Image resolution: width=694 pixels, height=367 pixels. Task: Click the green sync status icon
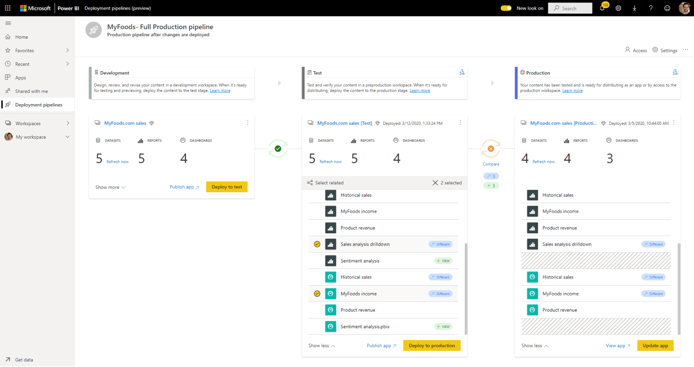(x=278, y=149)
